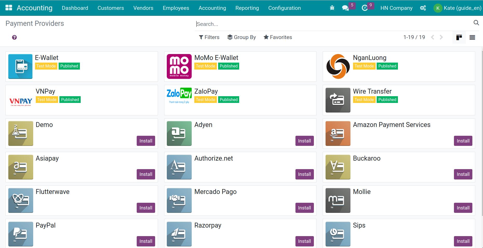Click the Sips provider icon
This screenshot has width=483, height=248.
point(338,234)
